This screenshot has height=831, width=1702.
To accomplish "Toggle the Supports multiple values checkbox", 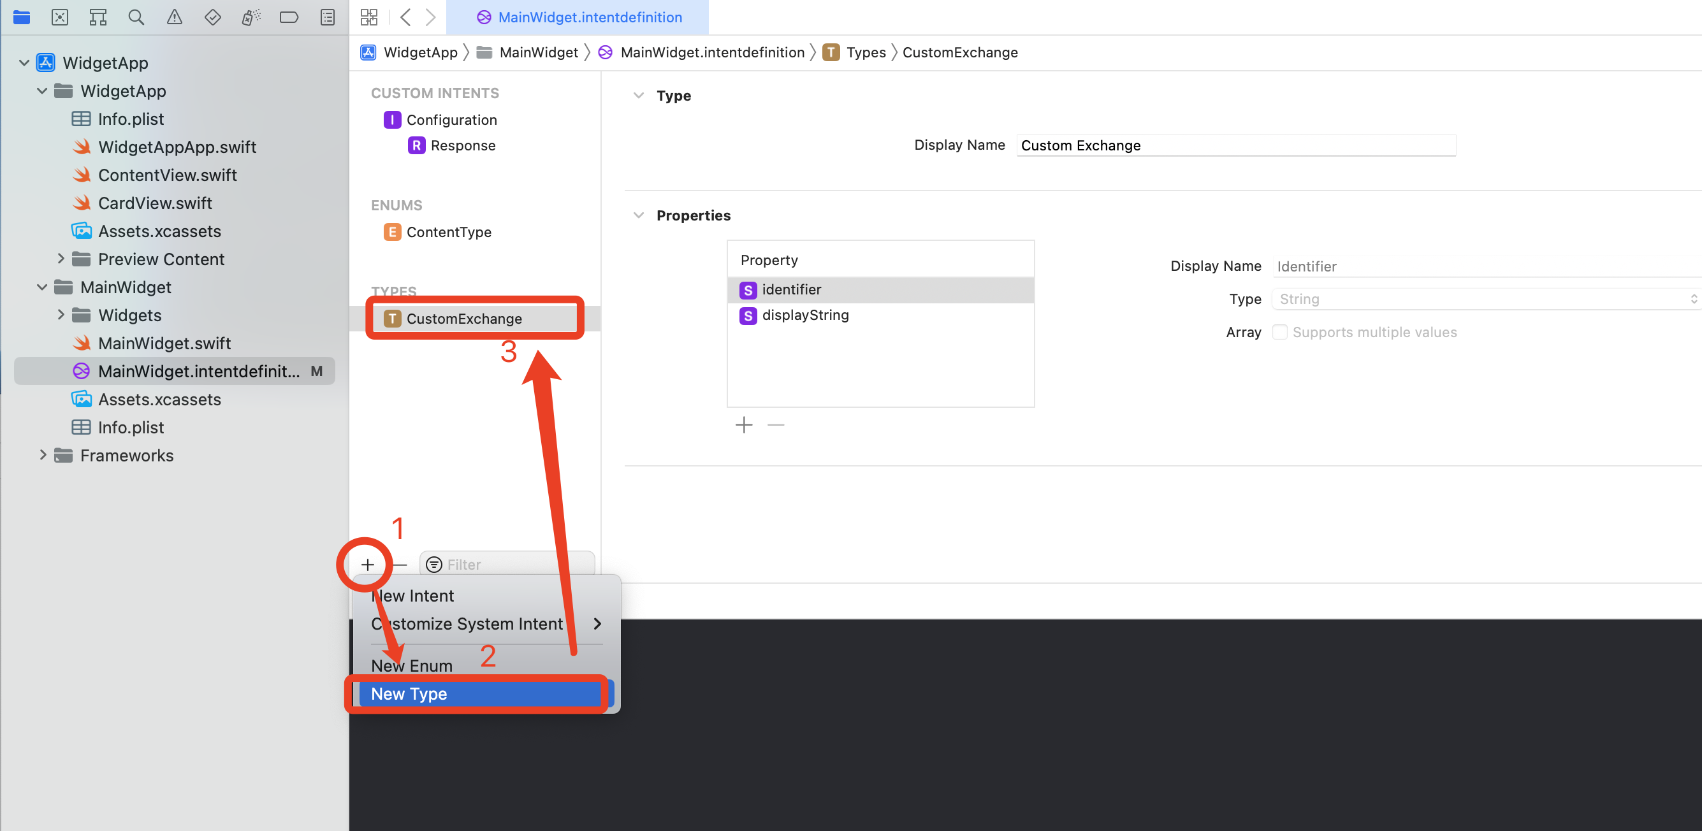I will coord(1282,331).
